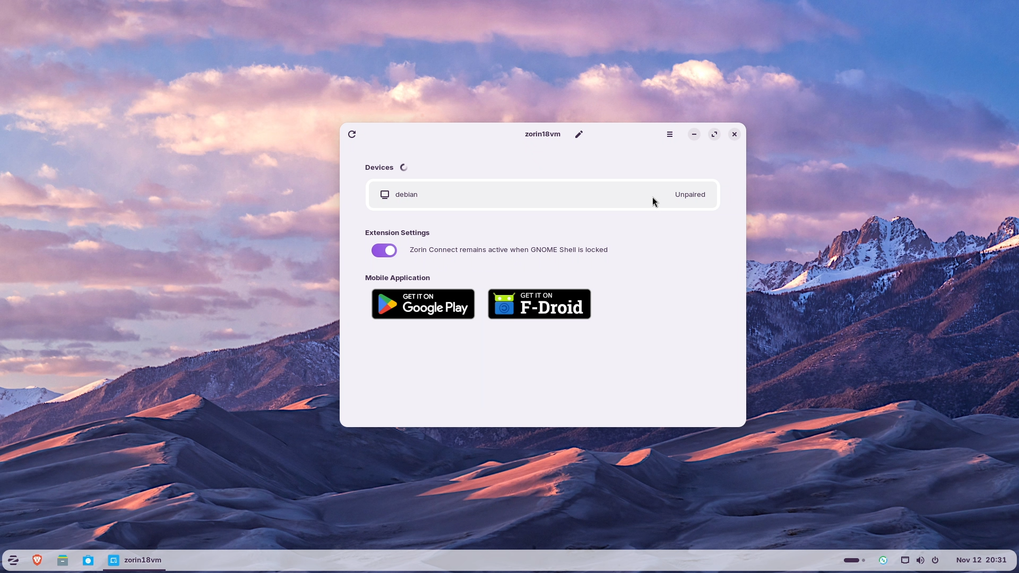Disable Zorin Connect remaining active when locked
The image size is (1019, 573).
click(384, 250)
